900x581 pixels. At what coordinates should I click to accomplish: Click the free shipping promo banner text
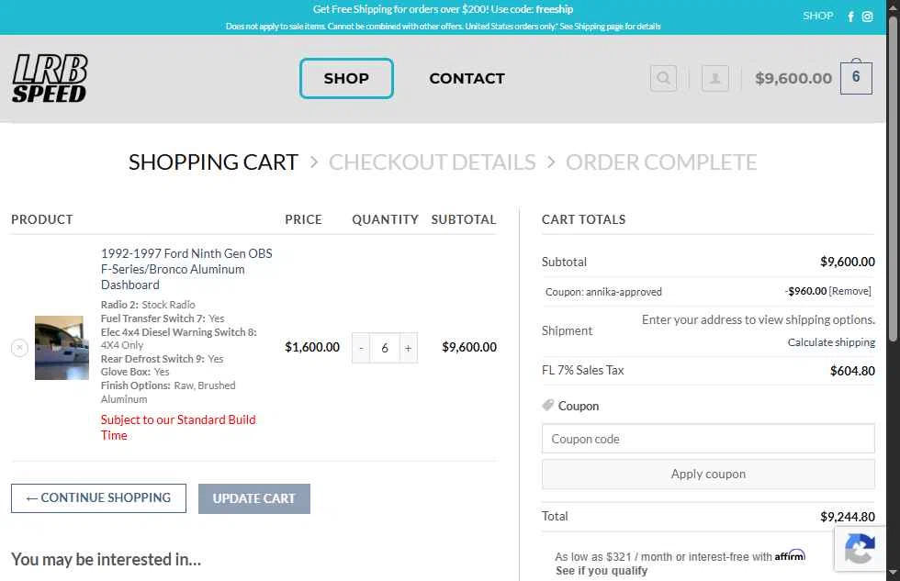tap(443, 9)
